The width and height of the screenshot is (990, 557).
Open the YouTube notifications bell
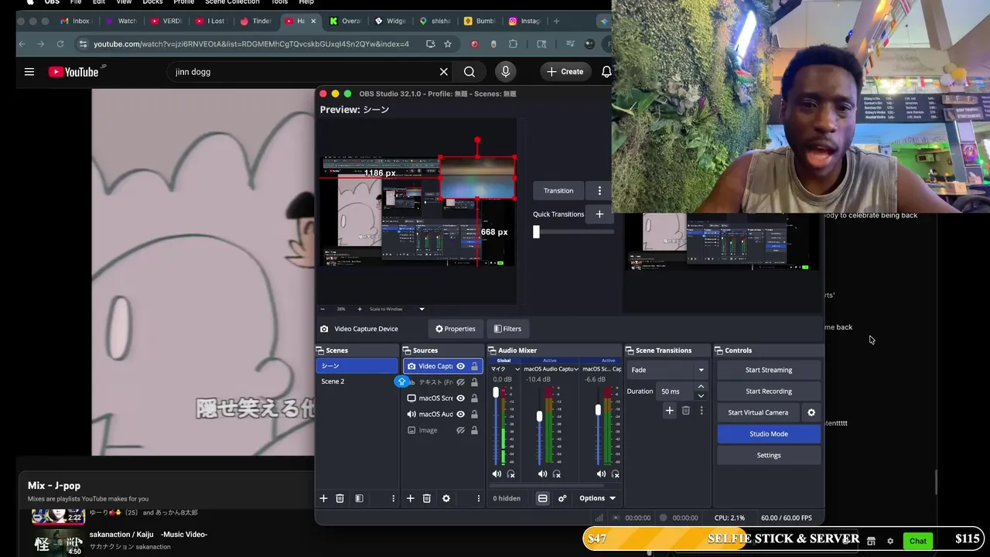click(606, 72)
